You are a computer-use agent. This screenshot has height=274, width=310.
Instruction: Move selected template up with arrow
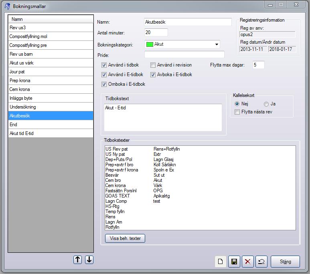click(x=77, y=260)
